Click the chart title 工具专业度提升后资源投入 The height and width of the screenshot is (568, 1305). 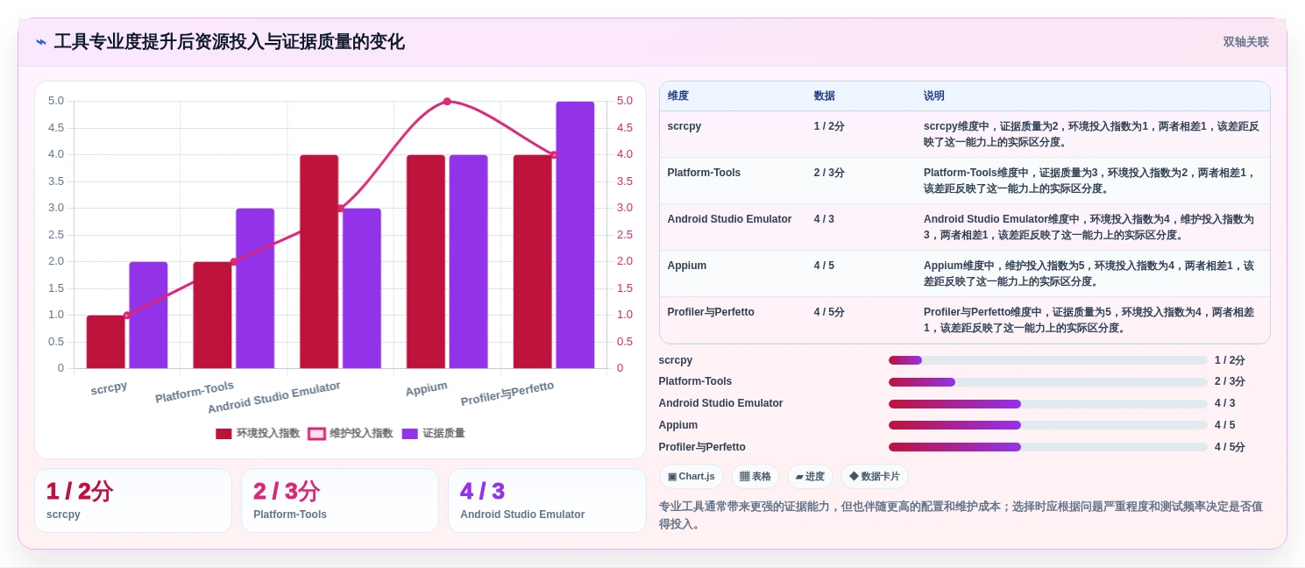pyautogui.click(x=230, y=42)
